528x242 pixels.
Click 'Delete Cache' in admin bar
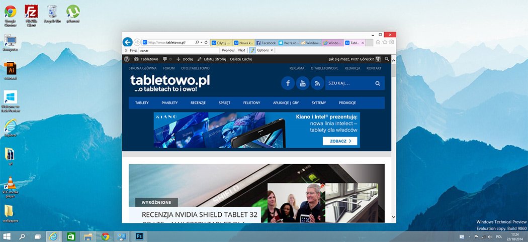coord(241,59)
